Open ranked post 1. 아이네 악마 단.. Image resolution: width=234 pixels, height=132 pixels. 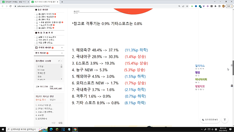pyautogui.click(x=44, y=105)
